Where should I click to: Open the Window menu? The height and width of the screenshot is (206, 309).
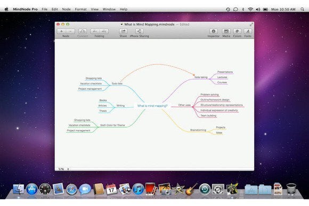[x=109, y=9]
